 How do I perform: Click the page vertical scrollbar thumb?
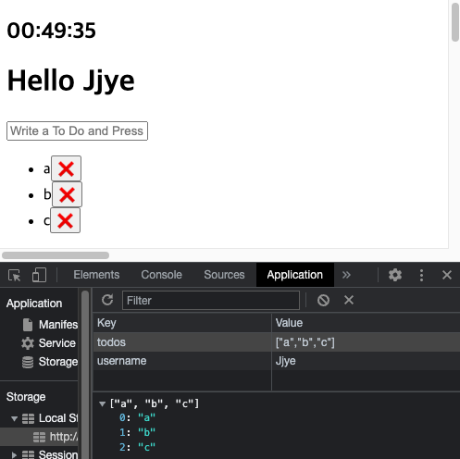pos(455,21)
